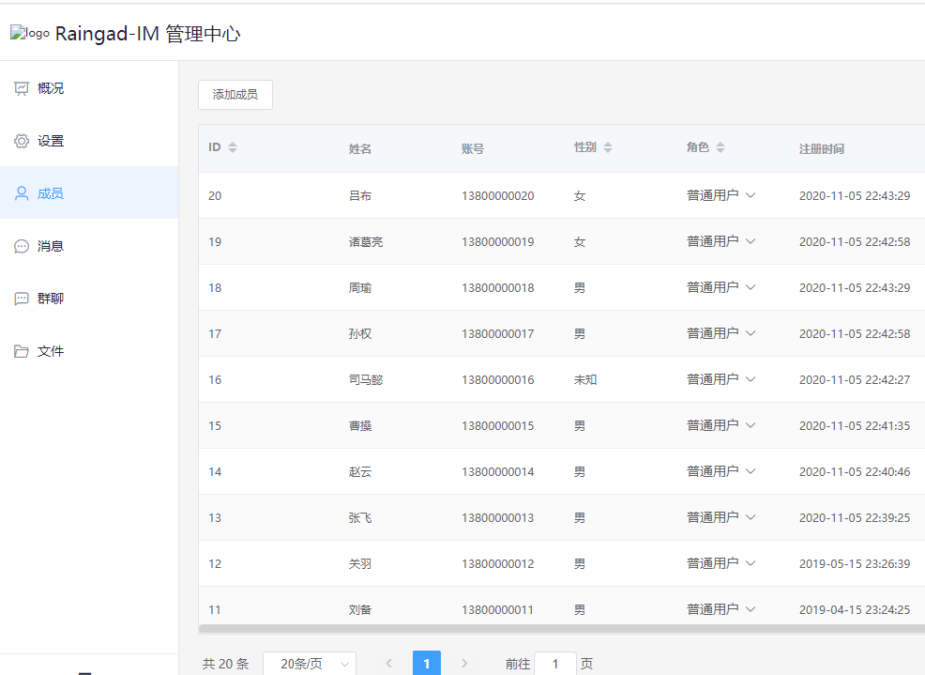The image size is (925, 675).
Task: Click the name cell 曹操
Action: [360, 426]
